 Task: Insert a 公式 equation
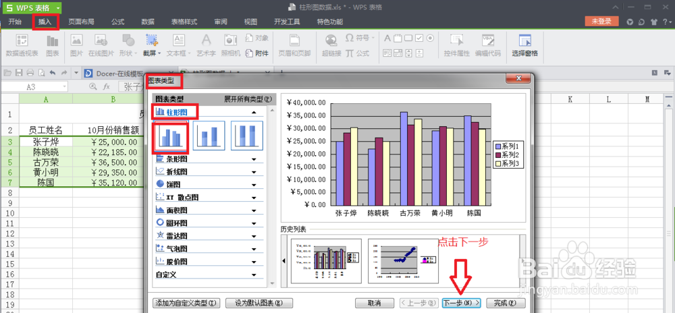pos(357,53)
